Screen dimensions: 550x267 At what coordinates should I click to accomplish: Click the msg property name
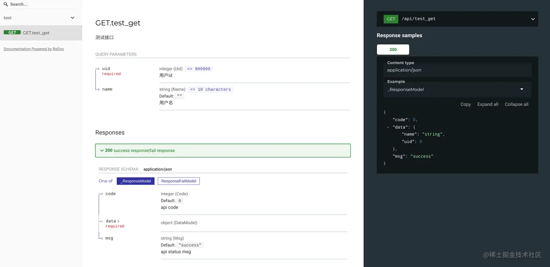(109, 238)
